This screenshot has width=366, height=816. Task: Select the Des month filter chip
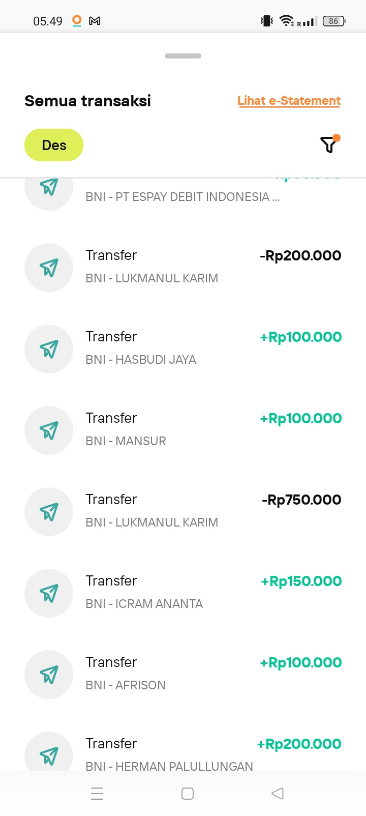point(54,145)
